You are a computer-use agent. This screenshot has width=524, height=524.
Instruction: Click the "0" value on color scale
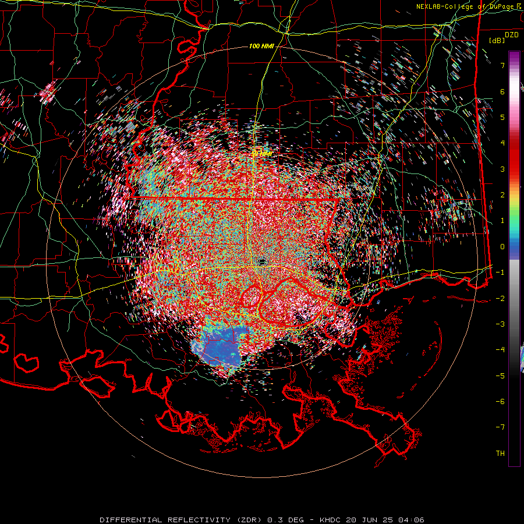[502, 247]
